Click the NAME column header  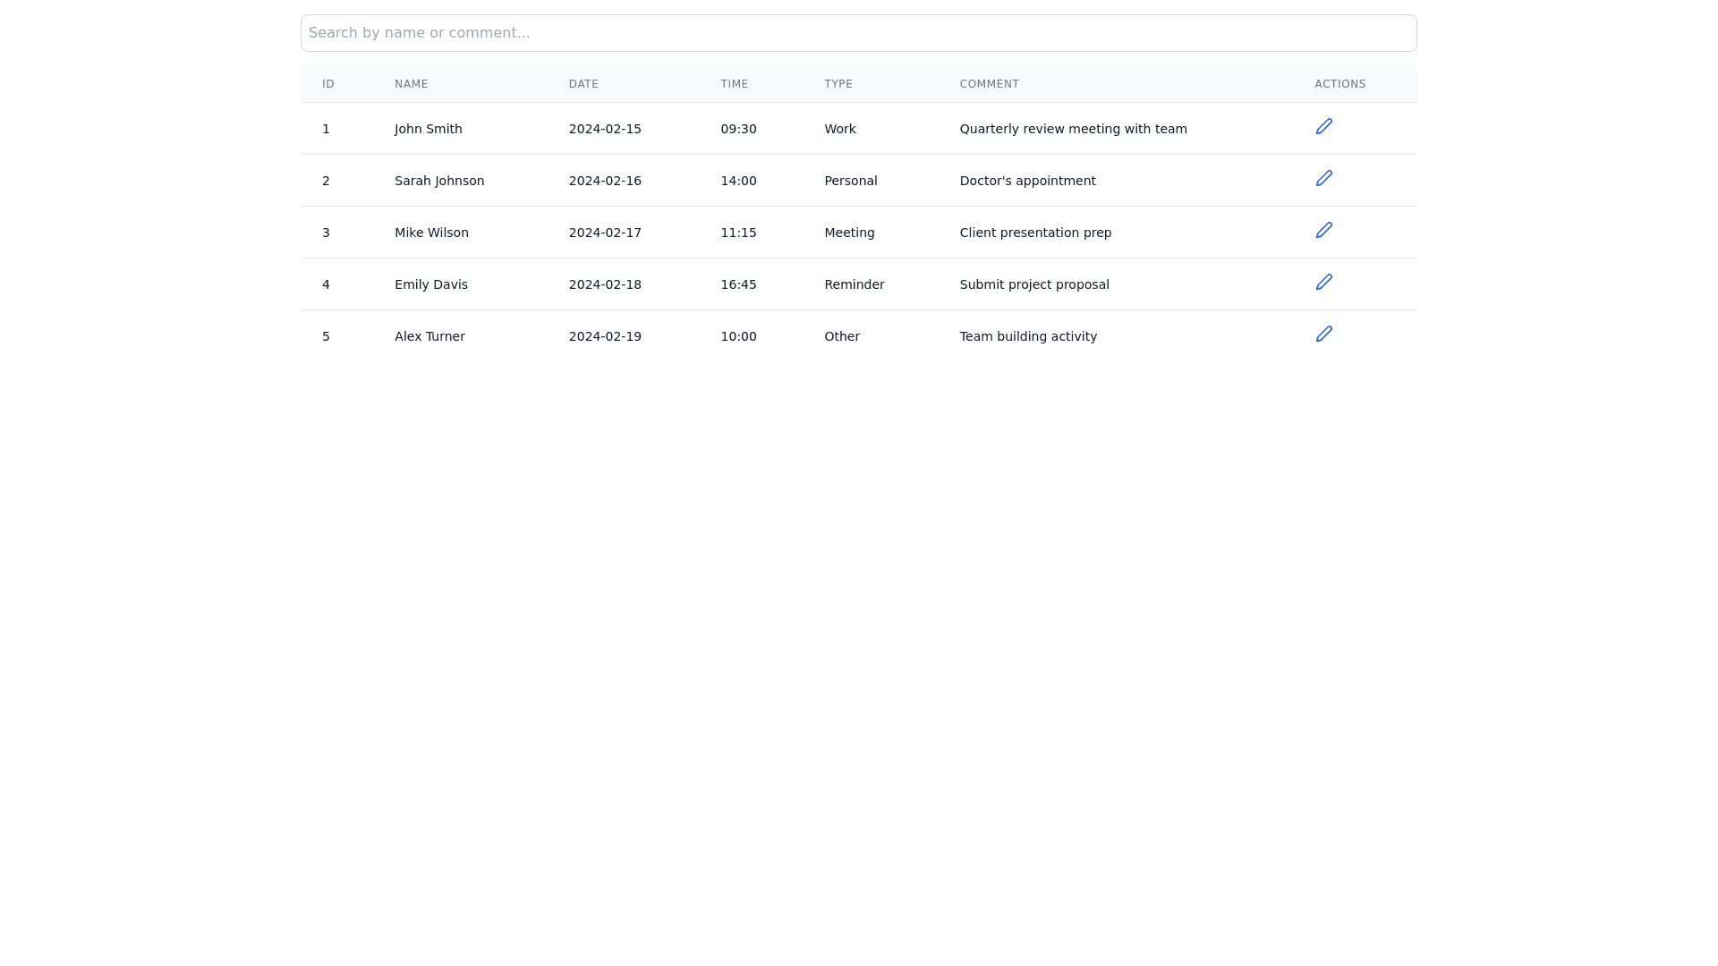pos(411,84)
